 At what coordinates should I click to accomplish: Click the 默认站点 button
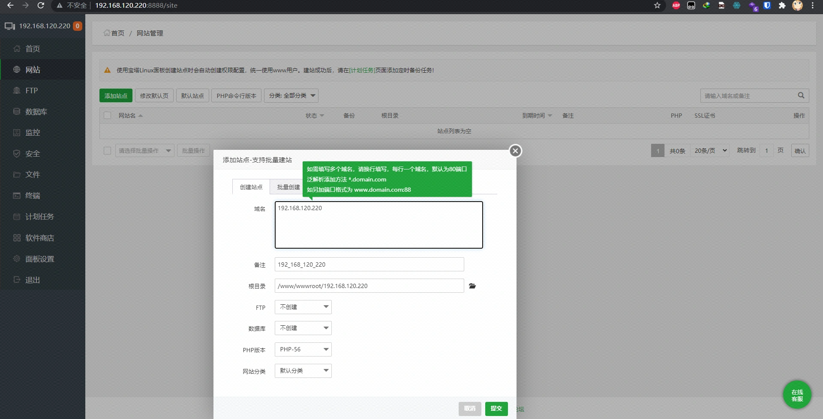(192, 95)
